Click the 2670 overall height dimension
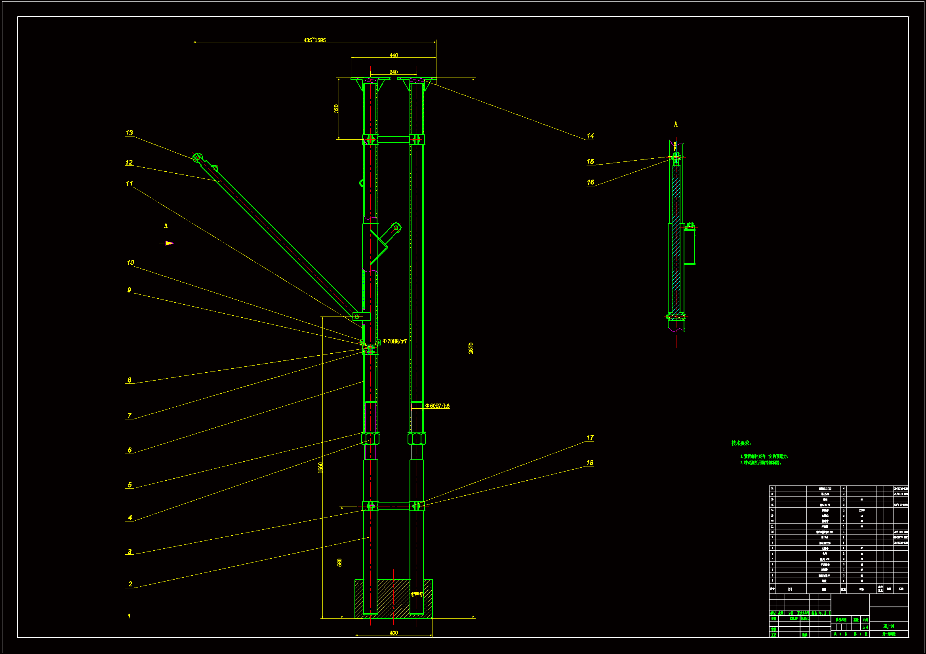Image resolution: width=926 pixels, height=654 pixels. coord(471,348)
